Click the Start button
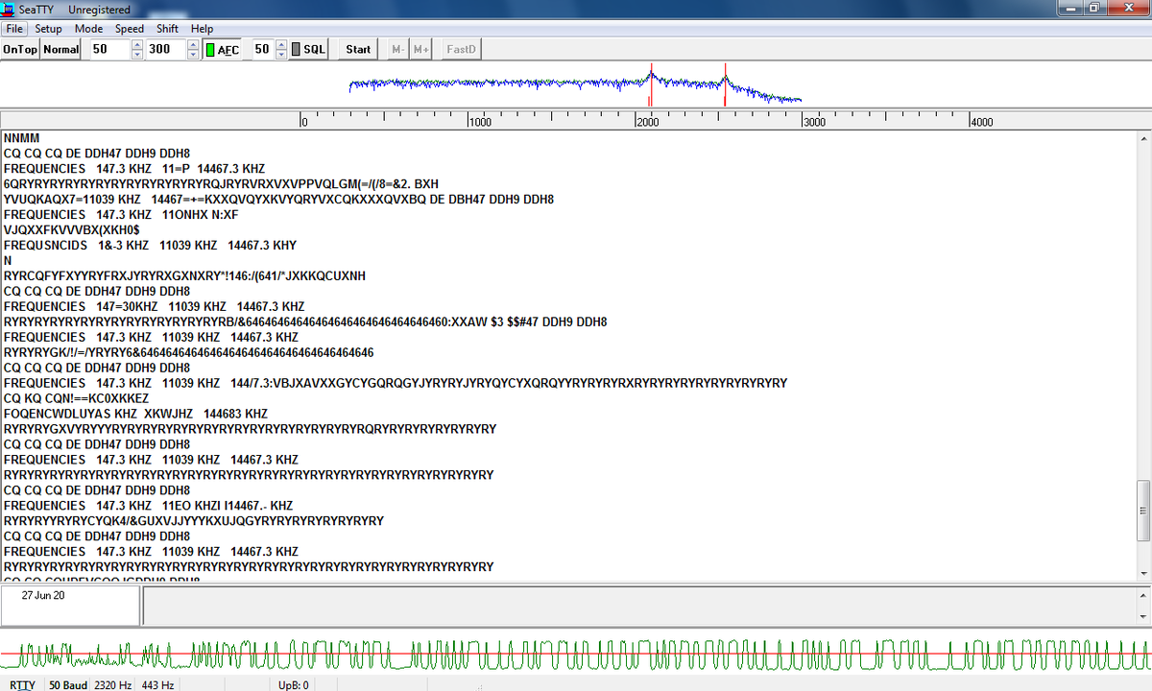 [x=358, y=49]
